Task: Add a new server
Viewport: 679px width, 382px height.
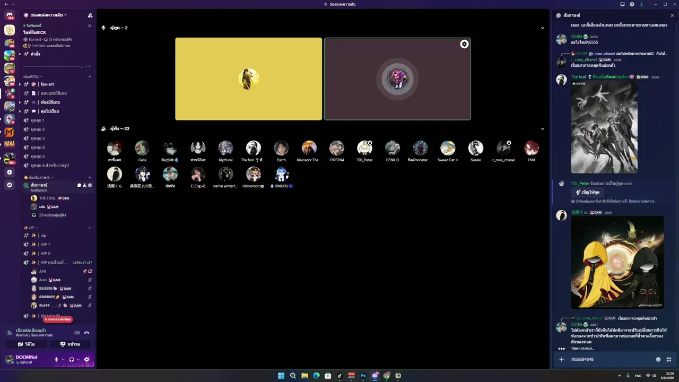Action: (x=10, y=172)
